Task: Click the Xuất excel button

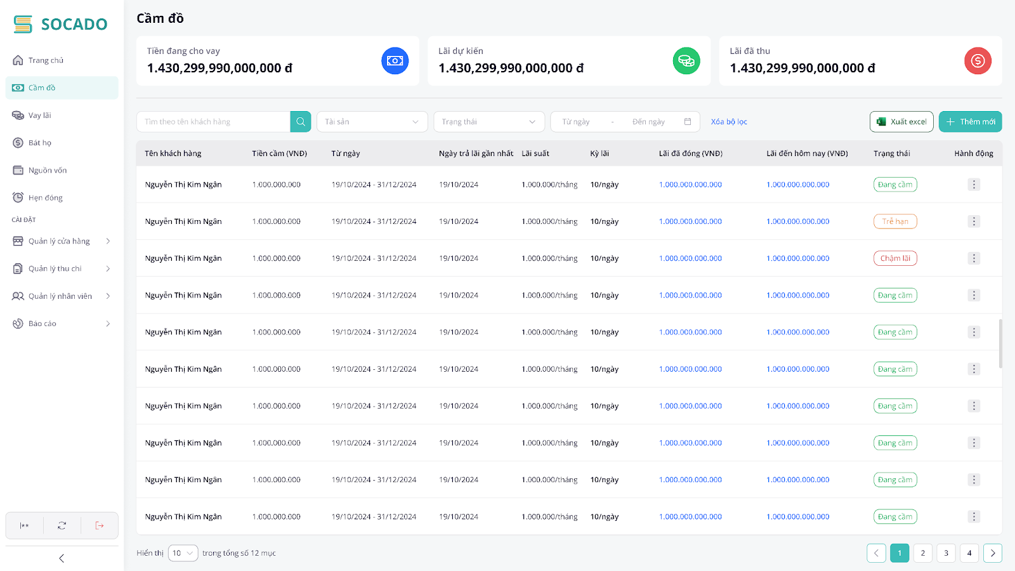Action: [x=901, y=122]
